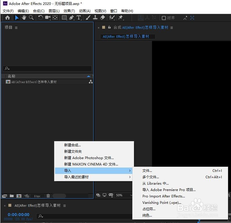Select the Puppet Pin tool

click(121, 18)
